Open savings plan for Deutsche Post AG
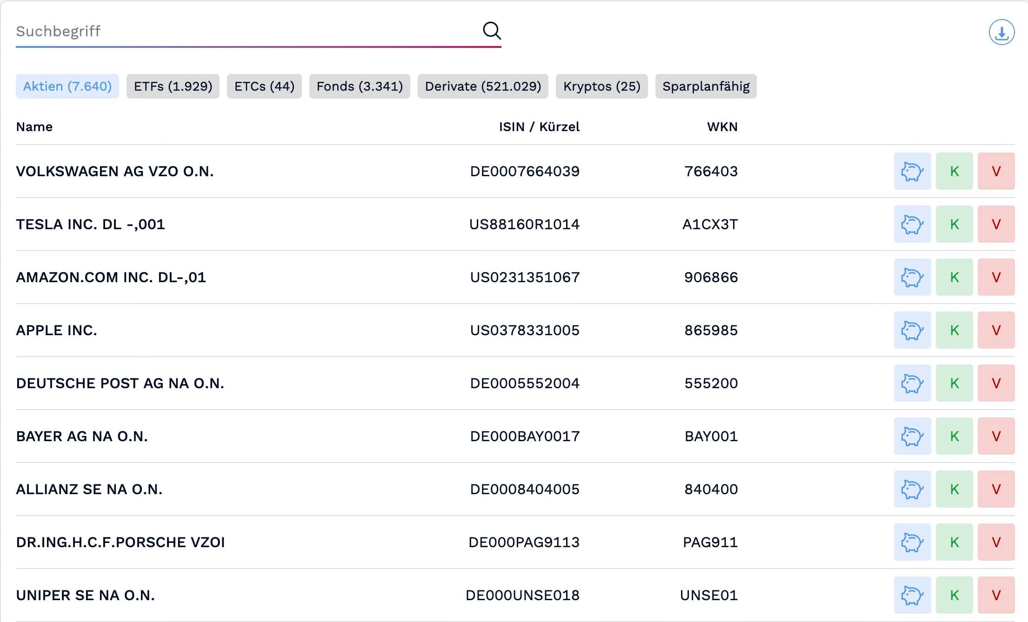Viewport: 1028px width, 622px height. pos(912,383)
